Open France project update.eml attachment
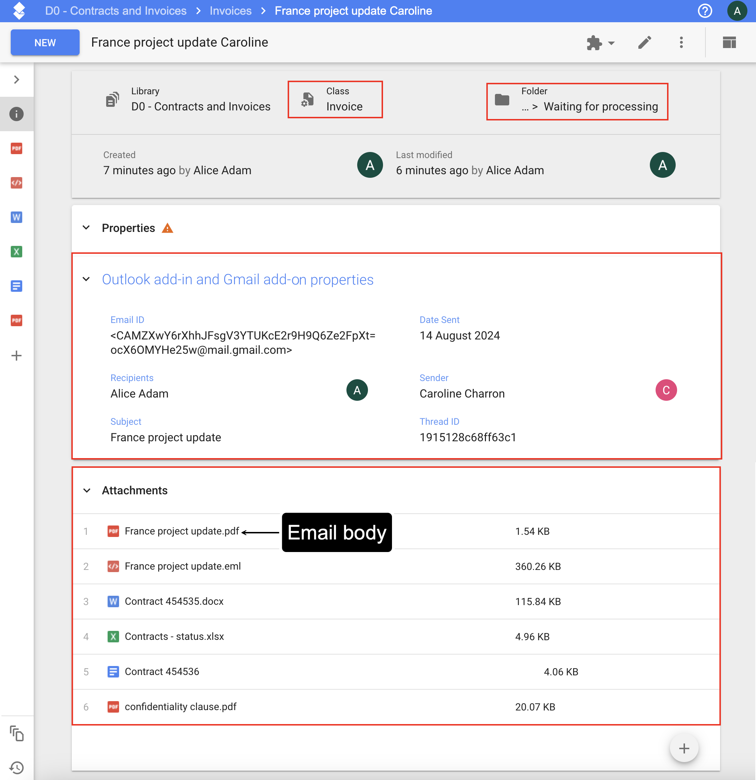This screenshot has height=780, width=756. pyautogui.click(x=183, y=566)
